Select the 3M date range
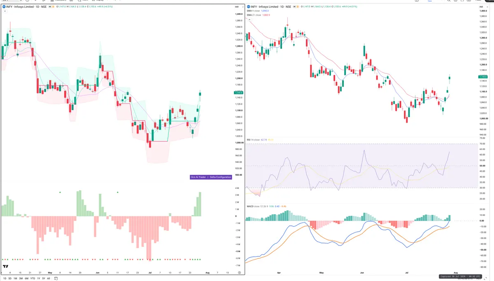This screenshot has height=281, width=494. point(21,279)
